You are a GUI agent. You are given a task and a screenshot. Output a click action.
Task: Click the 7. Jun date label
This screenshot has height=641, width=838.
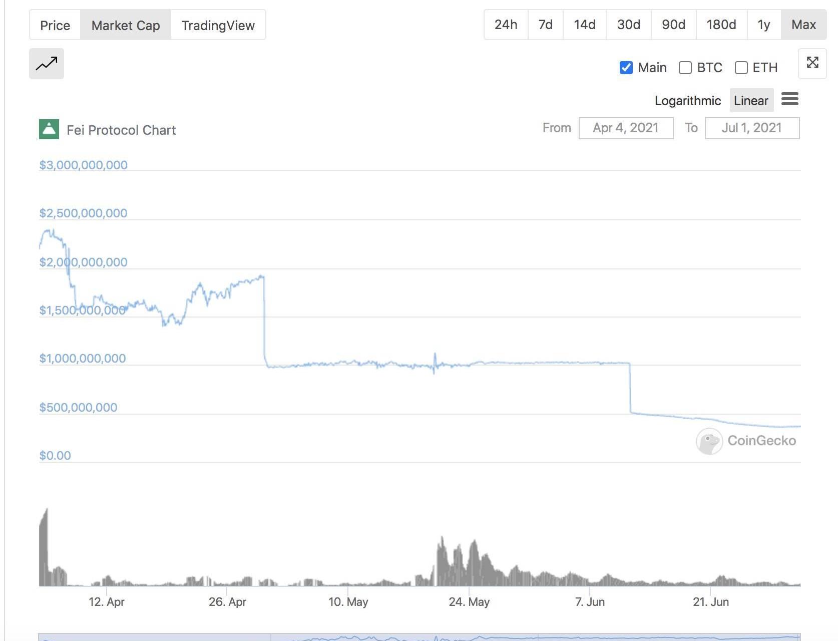click(x=590, y=602)
